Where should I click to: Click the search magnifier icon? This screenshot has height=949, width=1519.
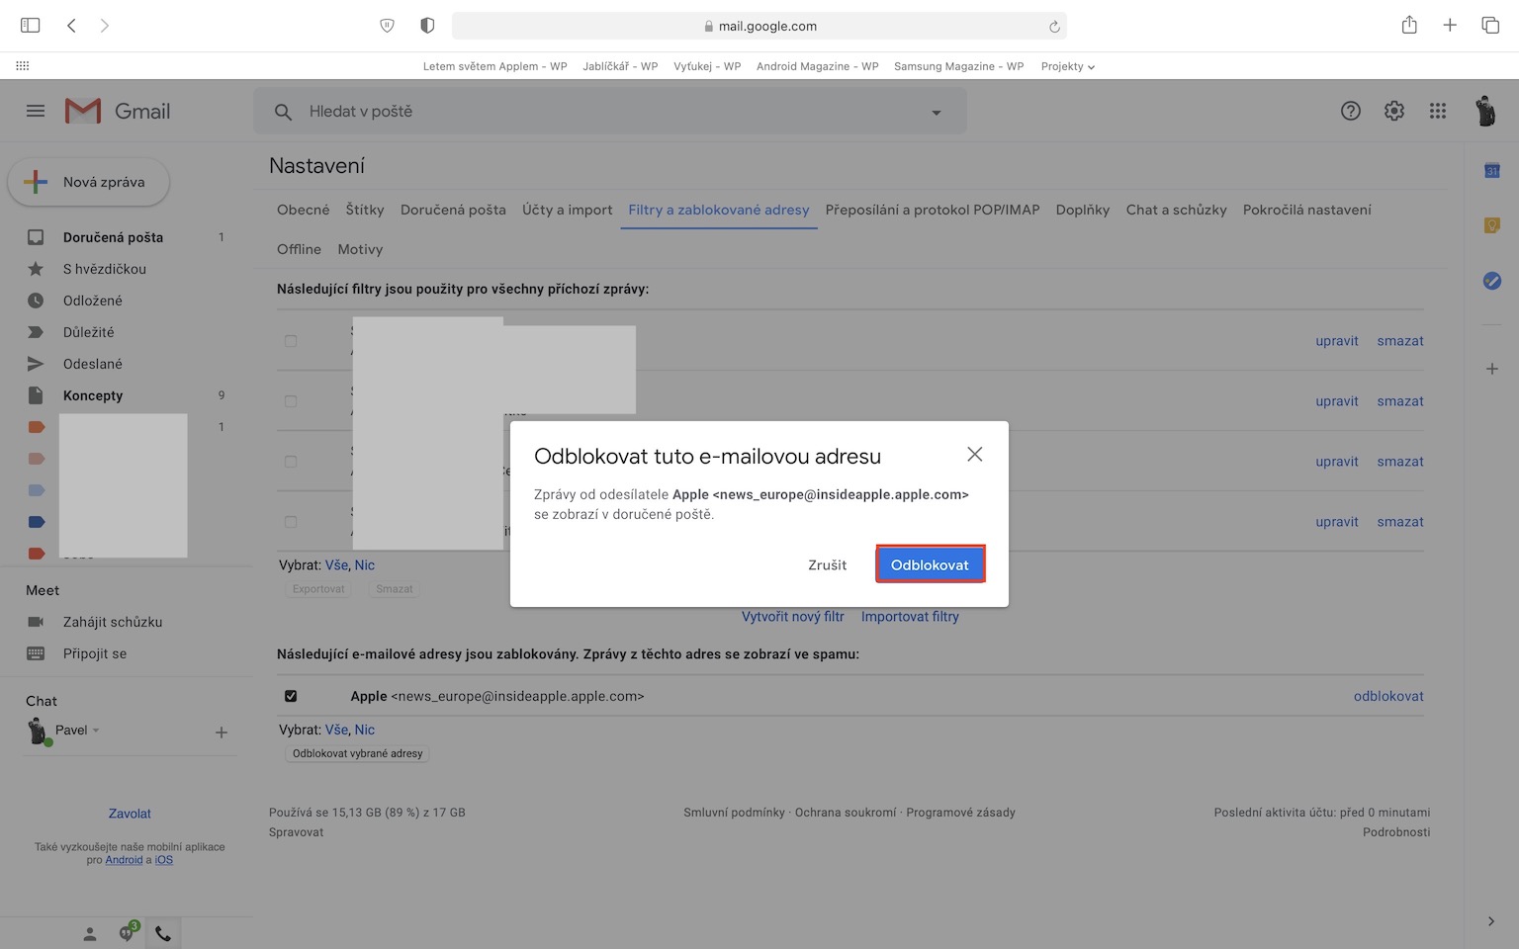283,112
